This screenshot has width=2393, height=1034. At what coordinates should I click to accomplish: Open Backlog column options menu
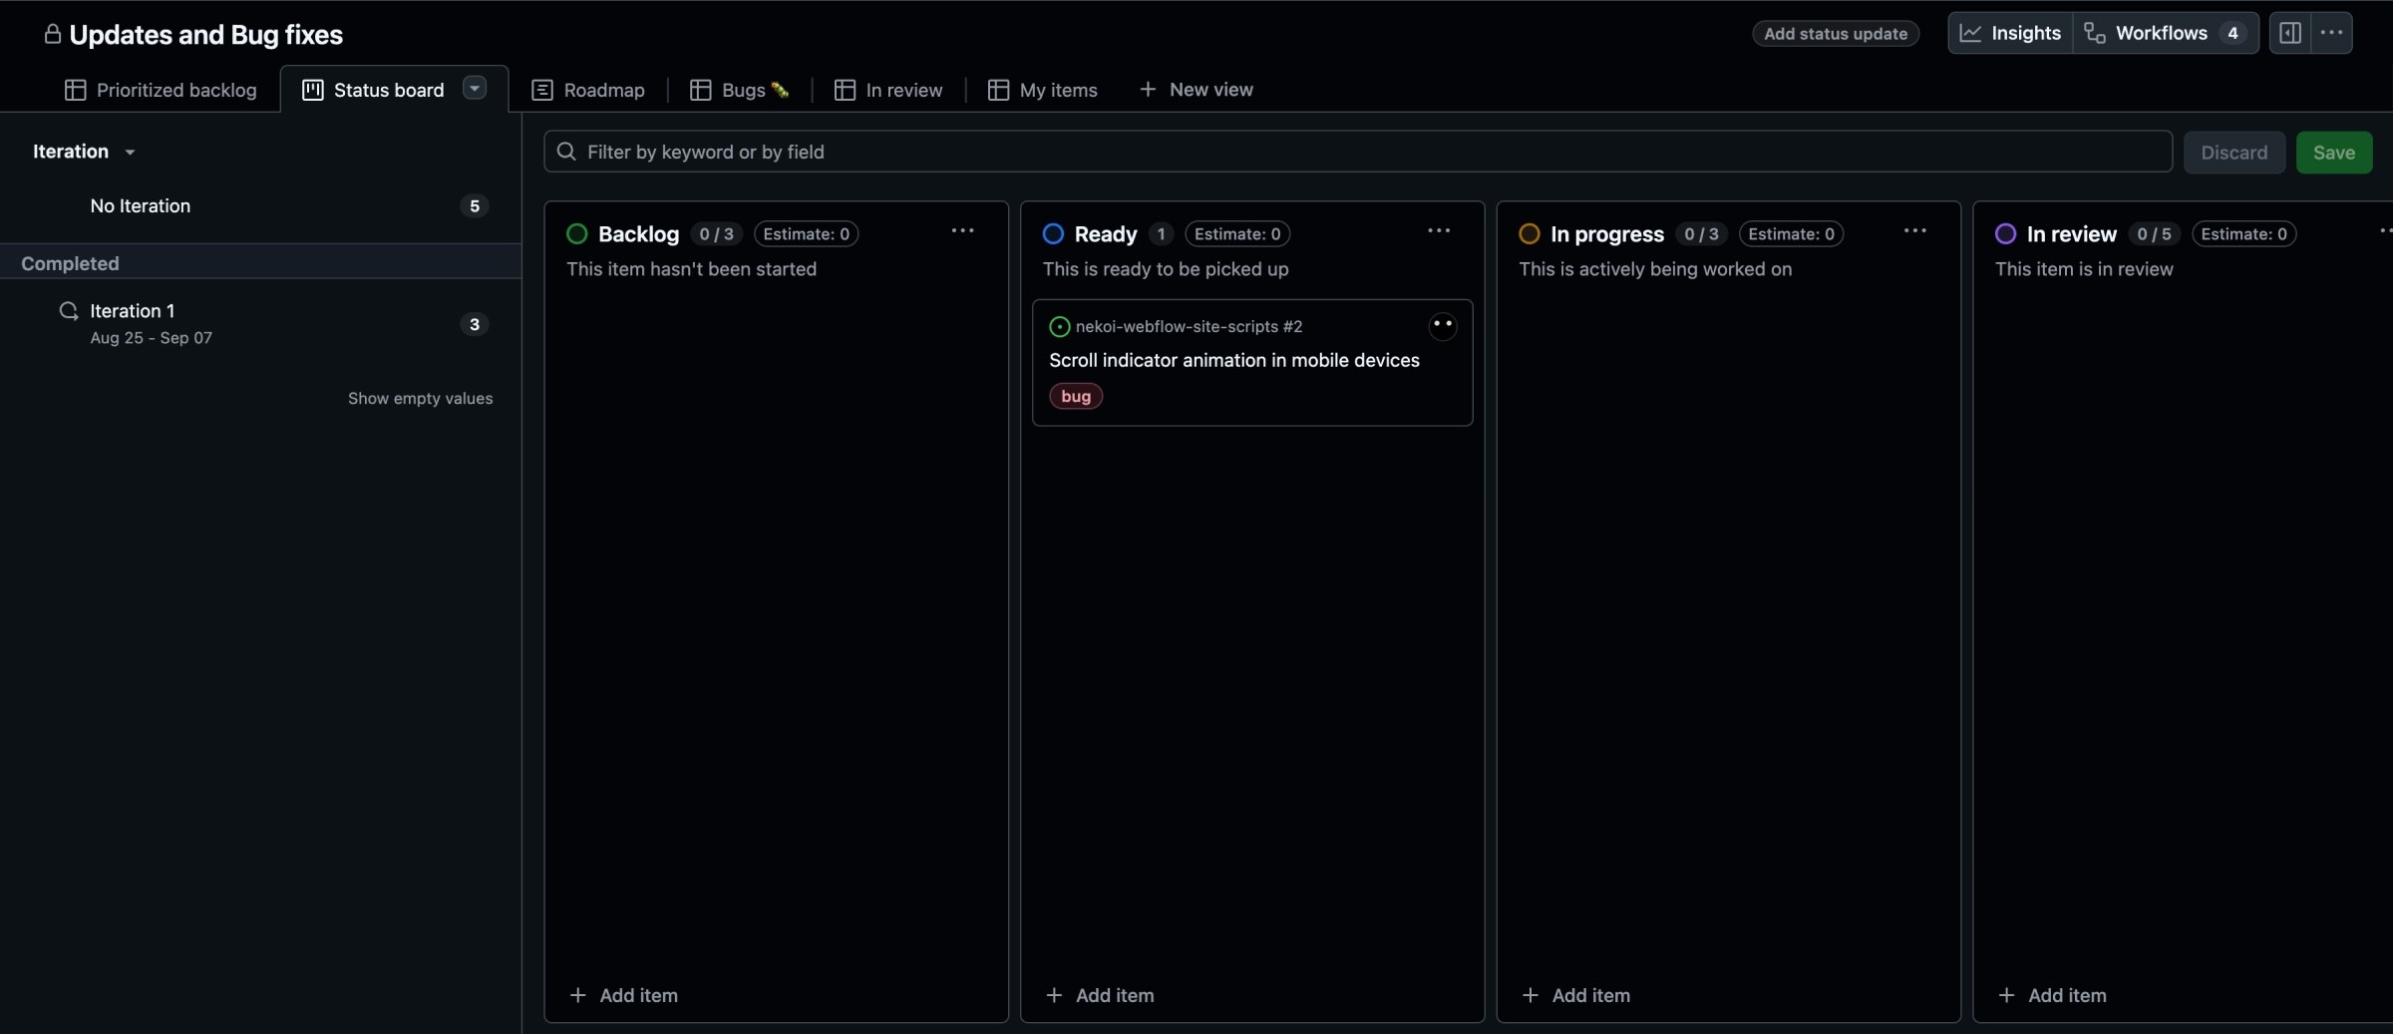(962, 231)
